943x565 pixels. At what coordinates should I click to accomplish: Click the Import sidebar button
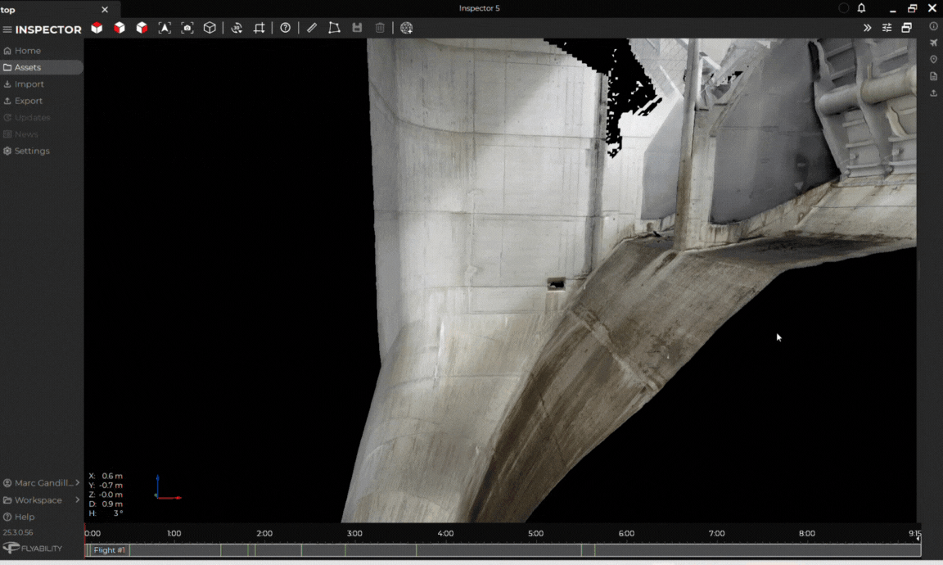(29, 84)
